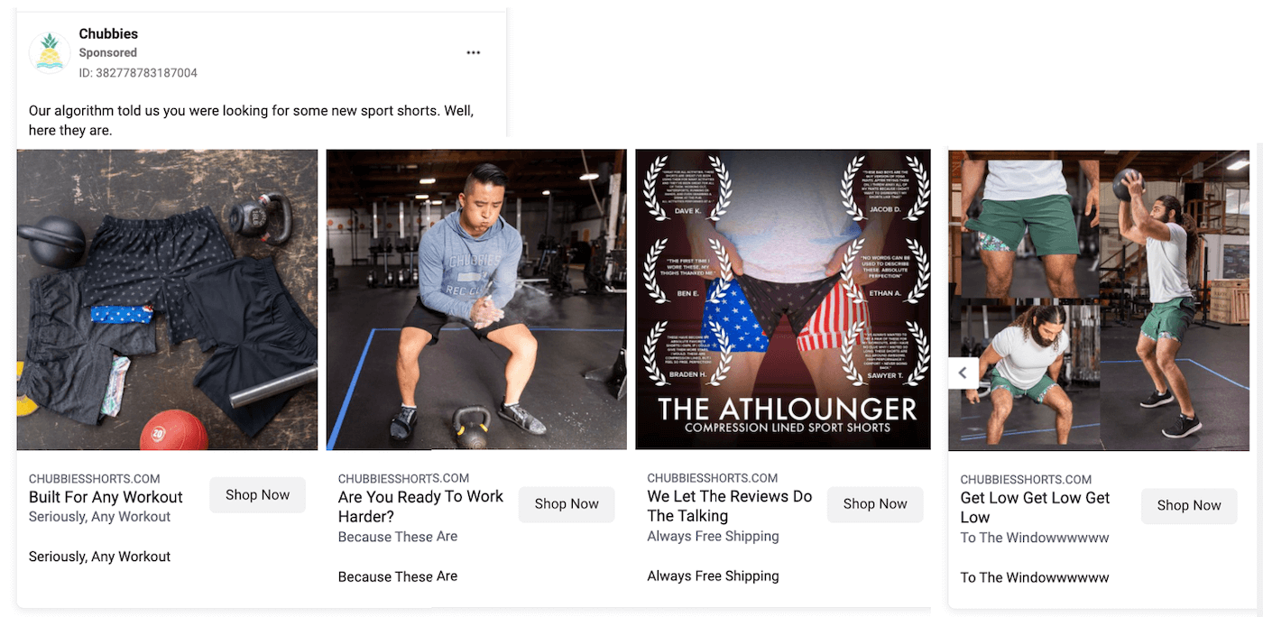Go to previous carousel card arrow

point(963,373)
